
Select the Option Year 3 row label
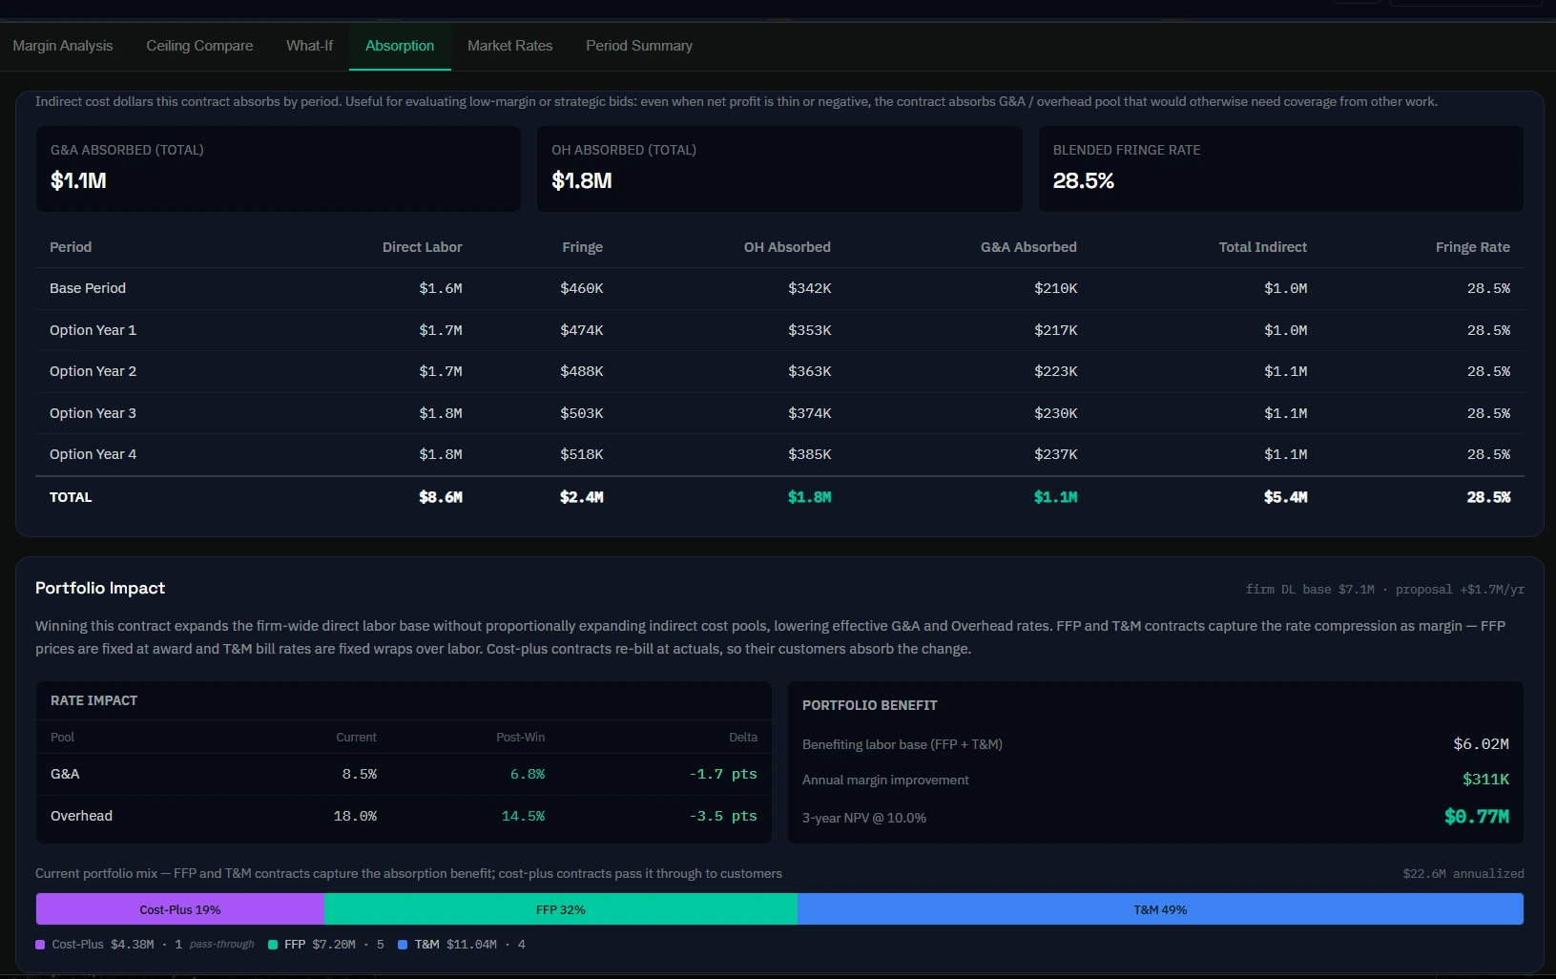pyautogui.click(x=93, y=413)
